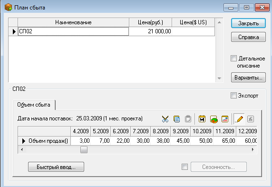Image resolution: width=272 pixels, height=187 pixels.
Task: Click the greyed Paste clipboard icon
Action: point(188,119)
